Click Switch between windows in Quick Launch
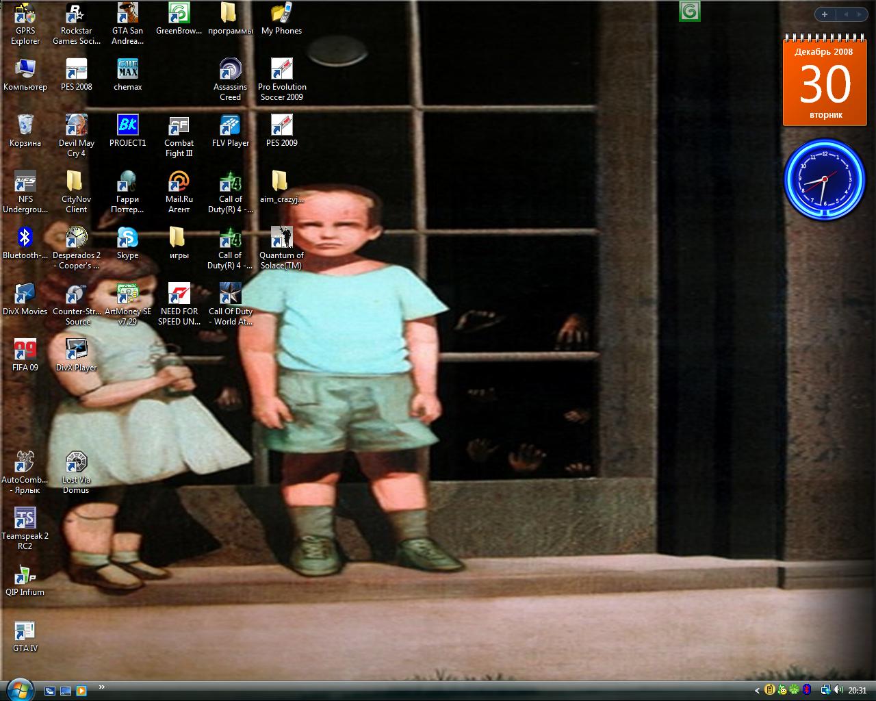Screen dimensions: 876x701 tap(50, 691)
